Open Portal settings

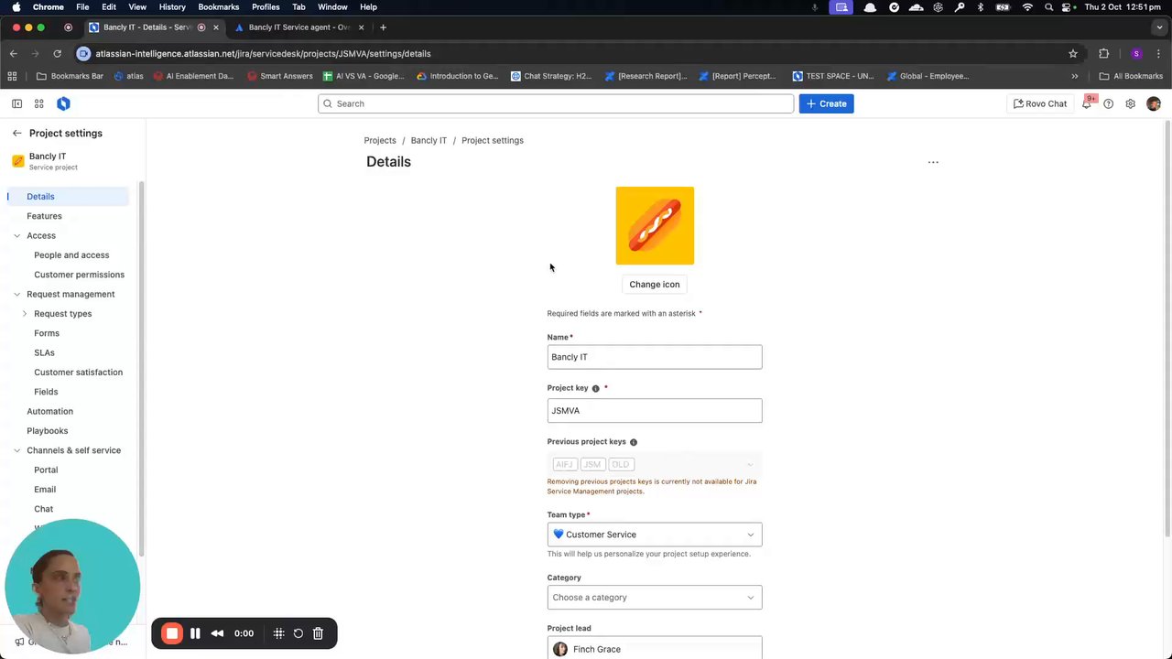pos(46,470)
